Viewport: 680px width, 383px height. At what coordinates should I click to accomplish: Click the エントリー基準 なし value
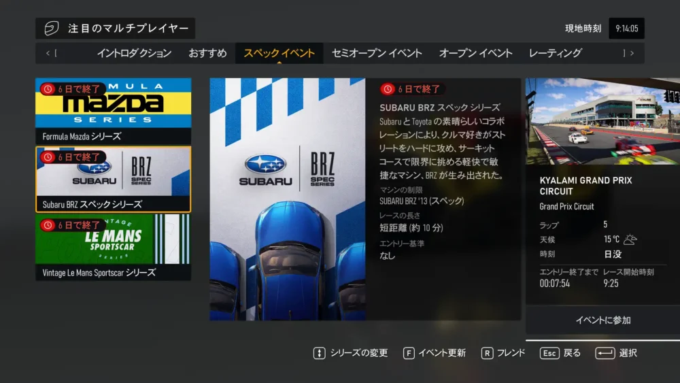coord(388,256)
